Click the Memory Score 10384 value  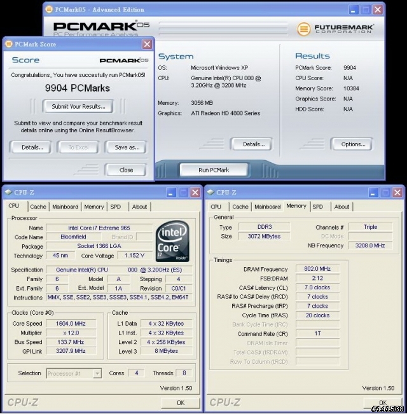coord(351,88)
